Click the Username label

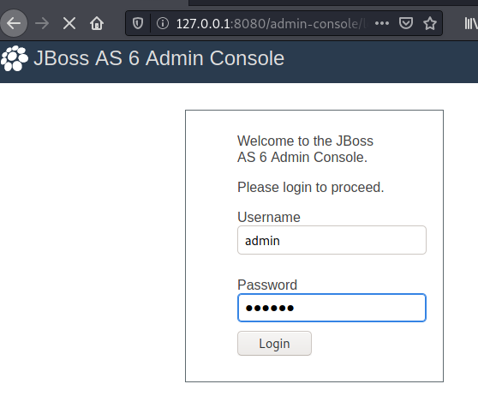click(269, 217)
